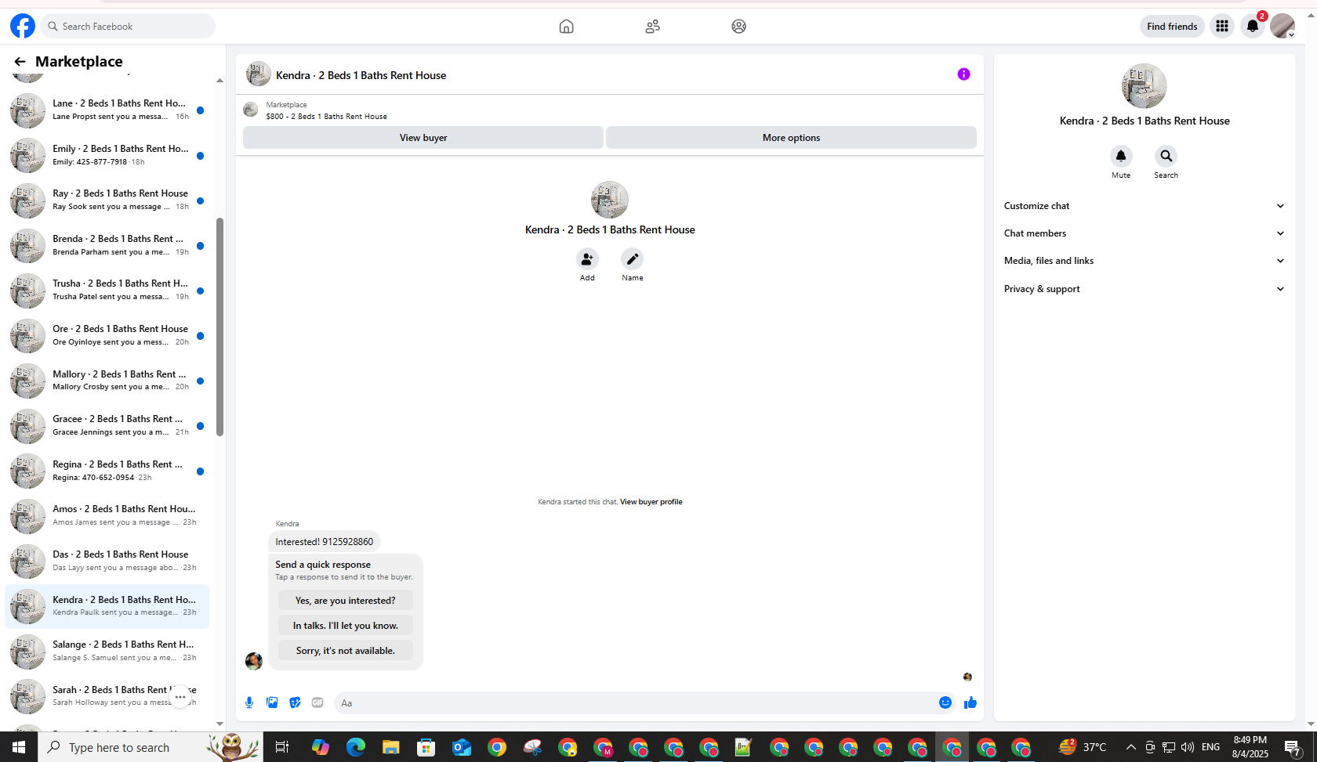Click the 'Interested! 9125928860' message
The image size is (1317, 762).
tap(324, 542)
